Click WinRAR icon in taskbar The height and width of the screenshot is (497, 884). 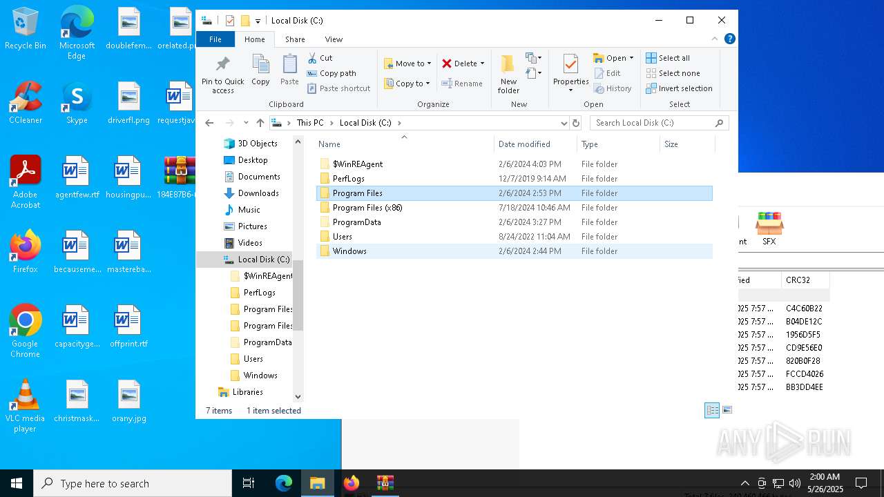point(385,483)
